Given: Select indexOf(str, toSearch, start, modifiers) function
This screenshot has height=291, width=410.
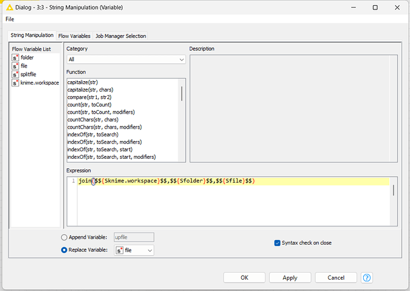Looking at the screenshot, I should coord(112,157).
